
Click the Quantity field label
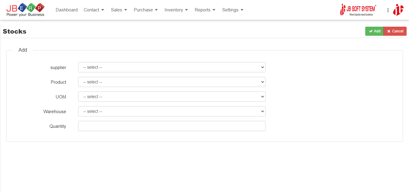[x=58, y=126]
